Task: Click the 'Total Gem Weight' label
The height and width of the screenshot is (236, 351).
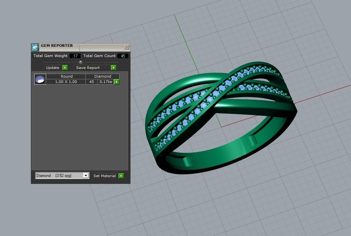Action: coord(50,56)
